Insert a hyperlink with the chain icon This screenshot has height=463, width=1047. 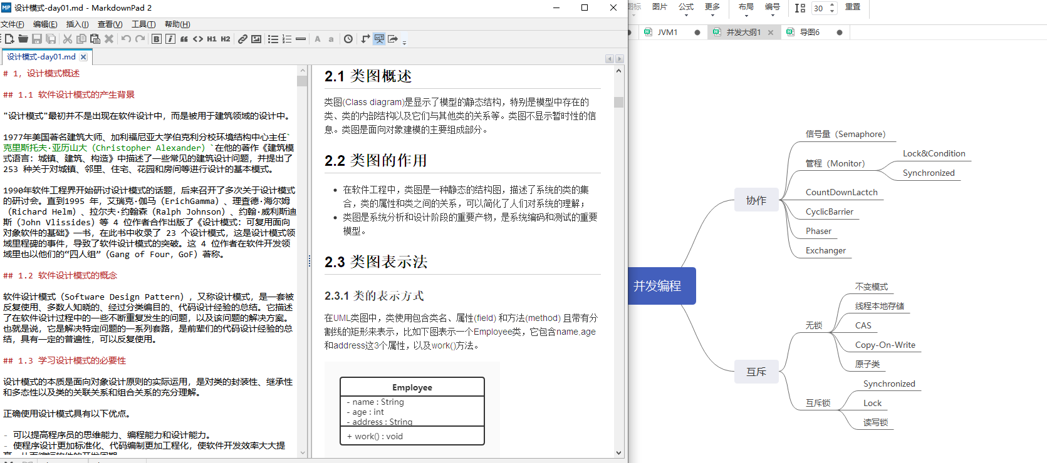point(242,39)
